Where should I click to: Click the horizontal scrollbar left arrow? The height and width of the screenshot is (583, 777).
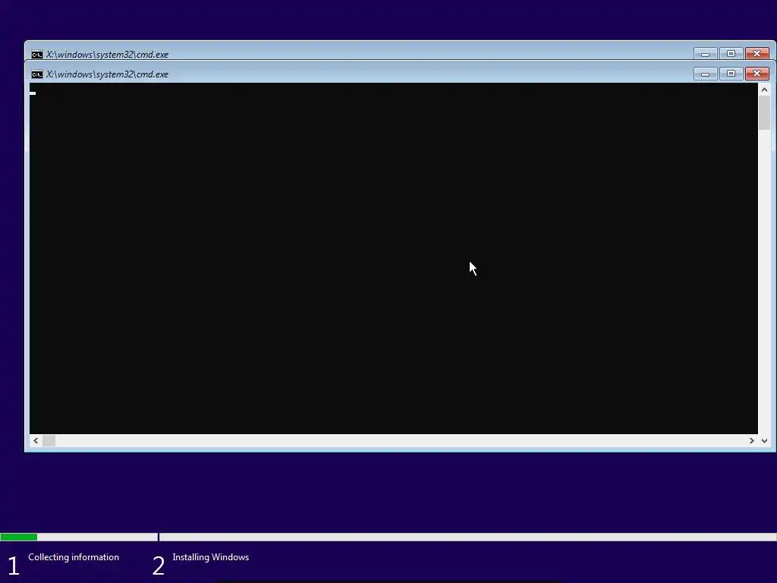tap(36, 440)
